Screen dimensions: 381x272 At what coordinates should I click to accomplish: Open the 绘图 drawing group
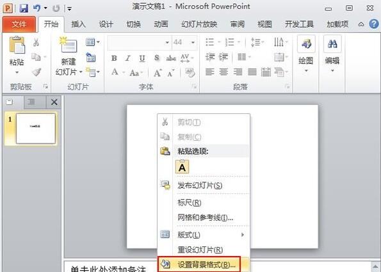(x=306, y=54)
